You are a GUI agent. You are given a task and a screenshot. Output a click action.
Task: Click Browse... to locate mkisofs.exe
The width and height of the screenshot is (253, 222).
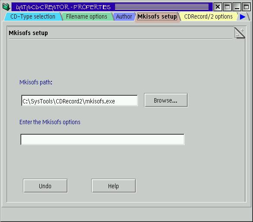point(166,100)
